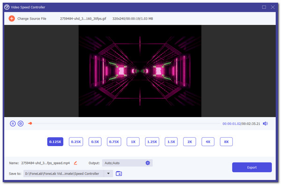This screenshot has height=185, width=281.
Task: Select the 0.75X speed option
Action: pyautogui.click(x=114, y=142)
